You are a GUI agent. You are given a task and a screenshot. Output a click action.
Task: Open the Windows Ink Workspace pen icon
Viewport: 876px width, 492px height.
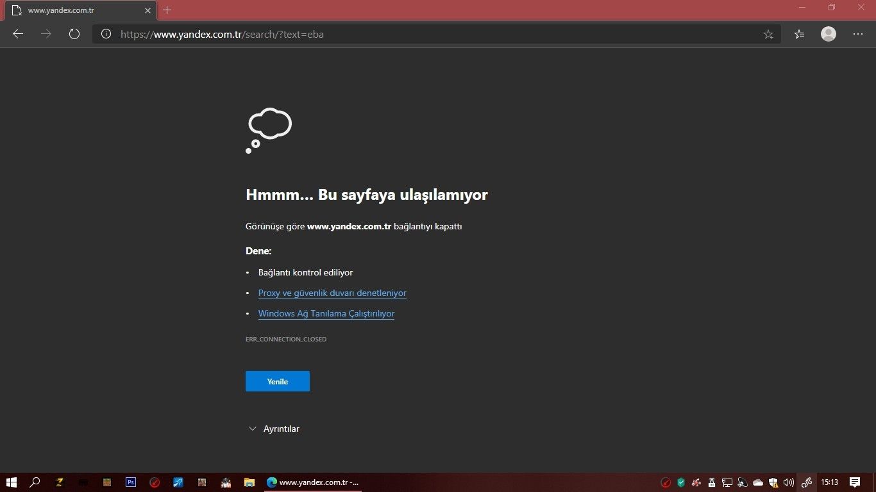click(x=807, y=482)
